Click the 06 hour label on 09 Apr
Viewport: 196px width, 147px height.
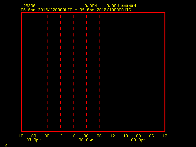click(152, 136)
